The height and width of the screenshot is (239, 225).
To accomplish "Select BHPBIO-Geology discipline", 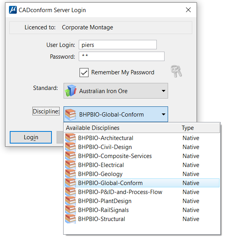I will [x=142, y=174].
